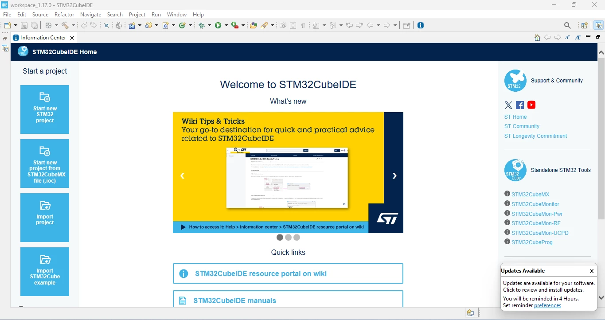
Task: Open the X social media icon
Action: click(x=508, y=105)
